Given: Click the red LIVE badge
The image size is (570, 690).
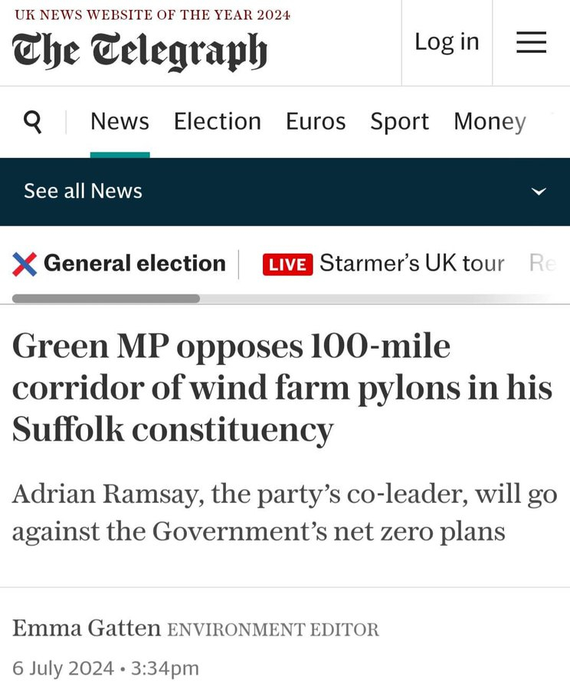Looking at the screenshot, I should [287, 264].
